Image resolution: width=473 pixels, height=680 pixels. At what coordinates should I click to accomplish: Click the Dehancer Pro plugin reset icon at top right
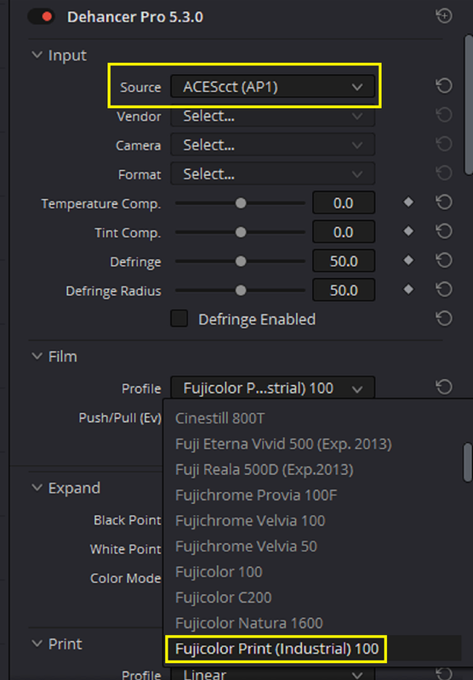pos(444,16)
